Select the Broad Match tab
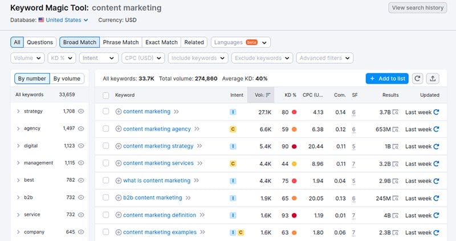The width and height of the screenshot is (456, 241). (79, 42)
